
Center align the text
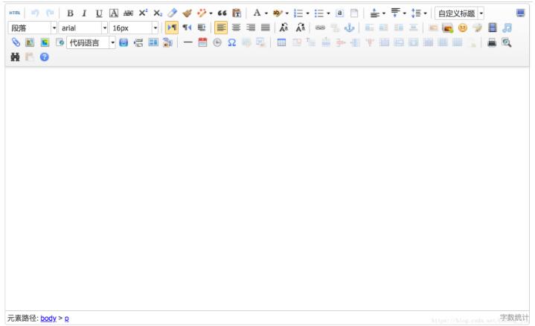[236, 28]
